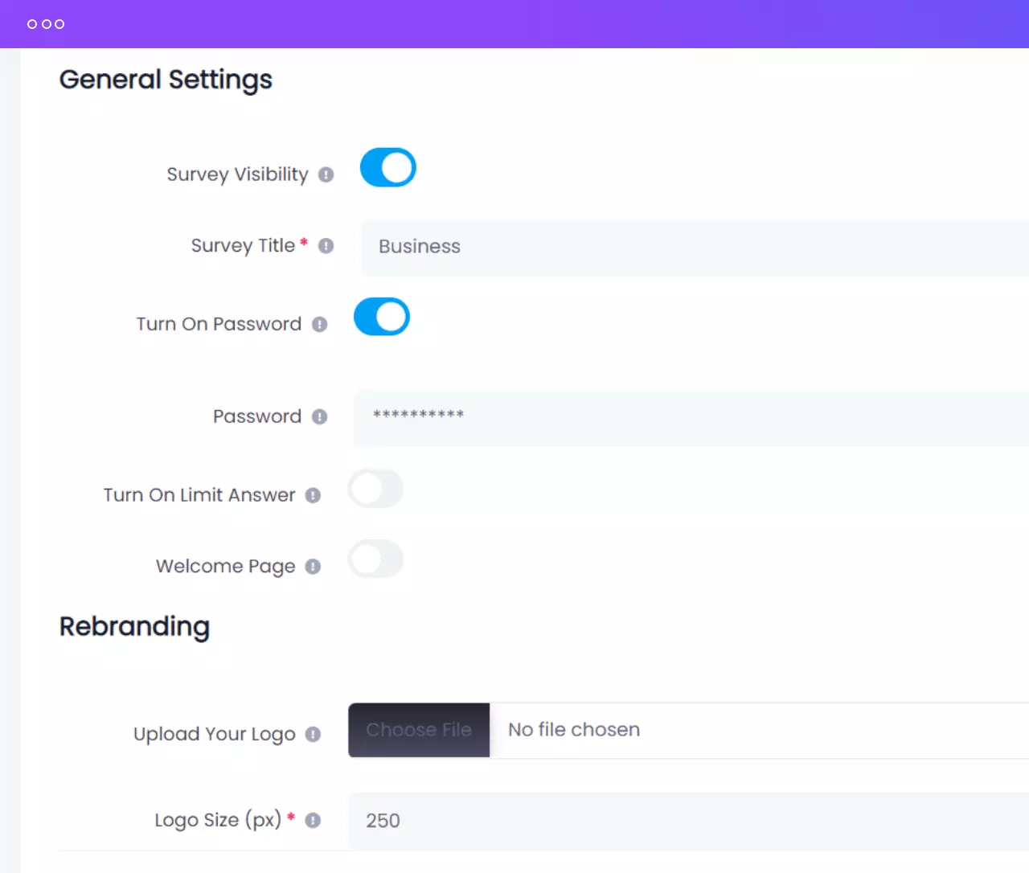
Task: Click the info icon beside Survey Visibility
Action: pyautogui.click(x=326, y=174)
